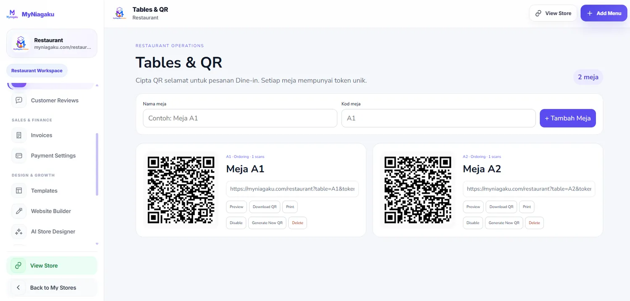Download QR for Meja A1

coord(265,207)
